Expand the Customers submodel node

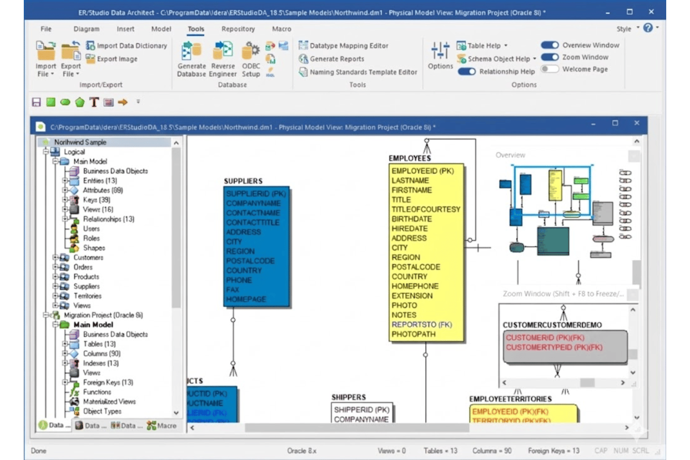pyautogui.click(x=55, y=257)
